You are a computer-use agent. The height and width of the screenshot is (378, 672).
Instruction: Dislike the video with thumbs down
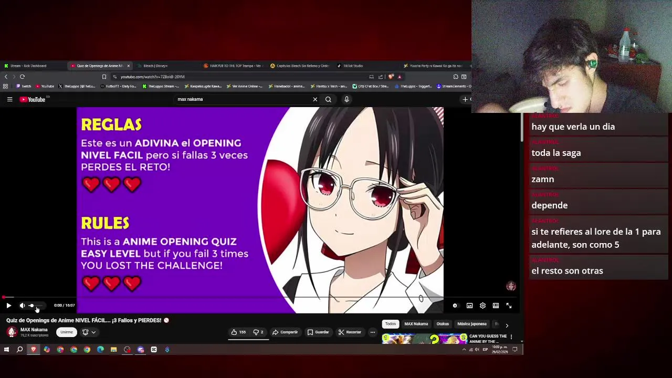click(258, 332)
